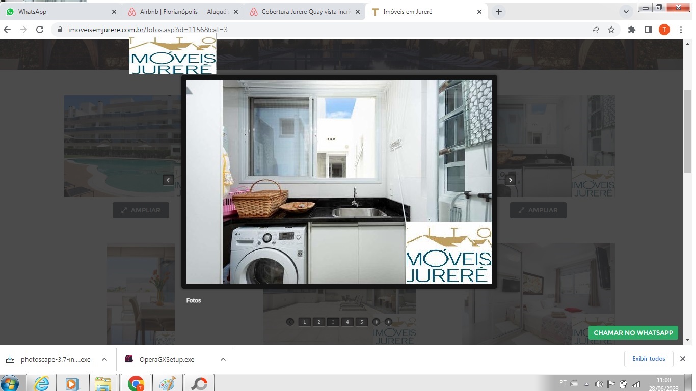The height and width of the screenshot is (391, 696).
Task: Open Windows Media Player from the taskbar
Action: [x=72, y=383]
